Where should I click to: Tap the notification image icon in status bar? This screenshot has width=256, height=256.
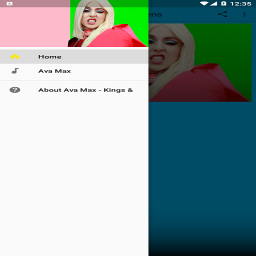9,3
